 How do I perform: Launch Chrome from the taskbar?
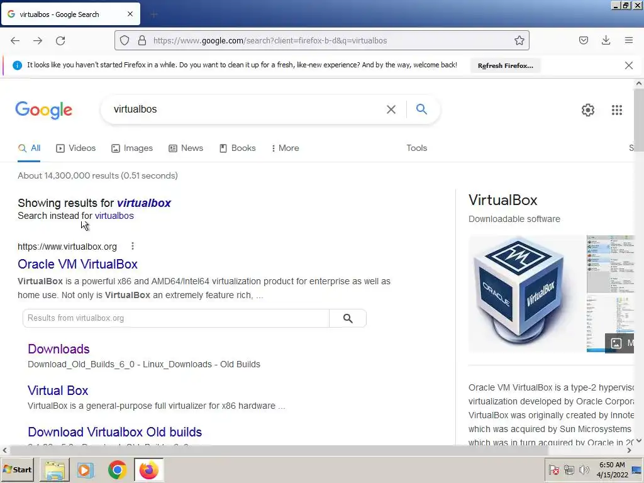point(117,470)
